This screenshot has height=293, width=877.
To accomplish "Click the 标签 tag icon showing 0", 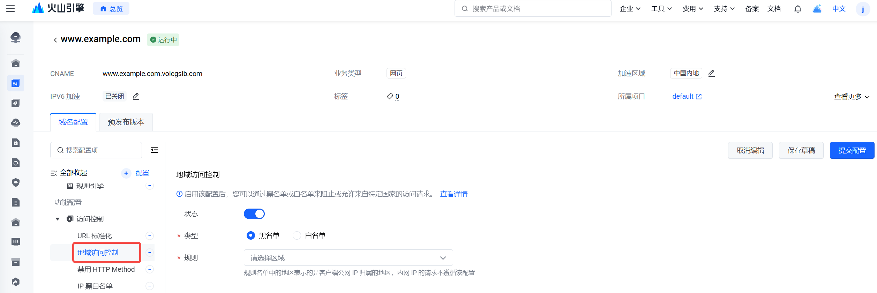I will click(393, 96).
